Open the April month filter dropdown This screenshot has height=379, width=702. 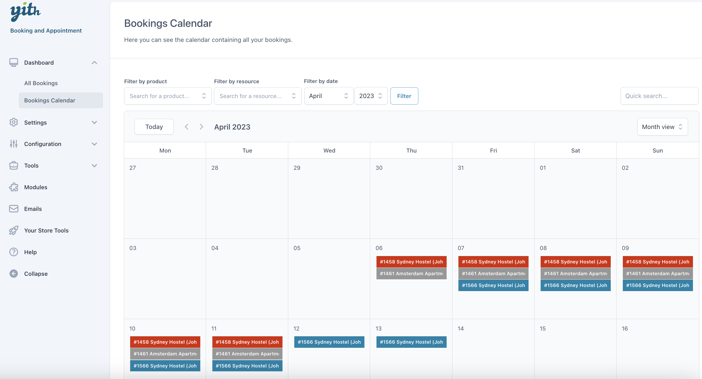pyautogui.click(x=329, y=96)
